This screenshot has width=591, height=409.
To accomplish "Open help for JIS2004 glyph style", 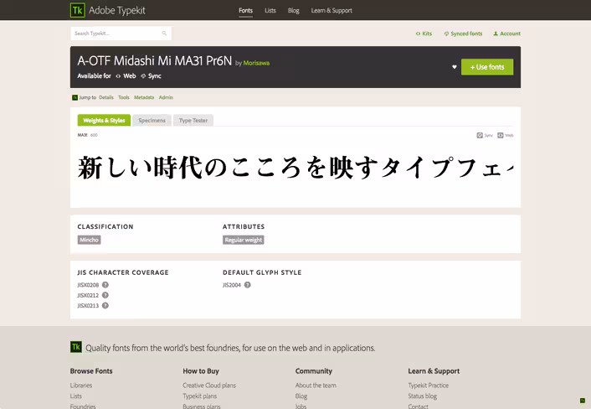I will pyautogui.click(x=247, y=285).
